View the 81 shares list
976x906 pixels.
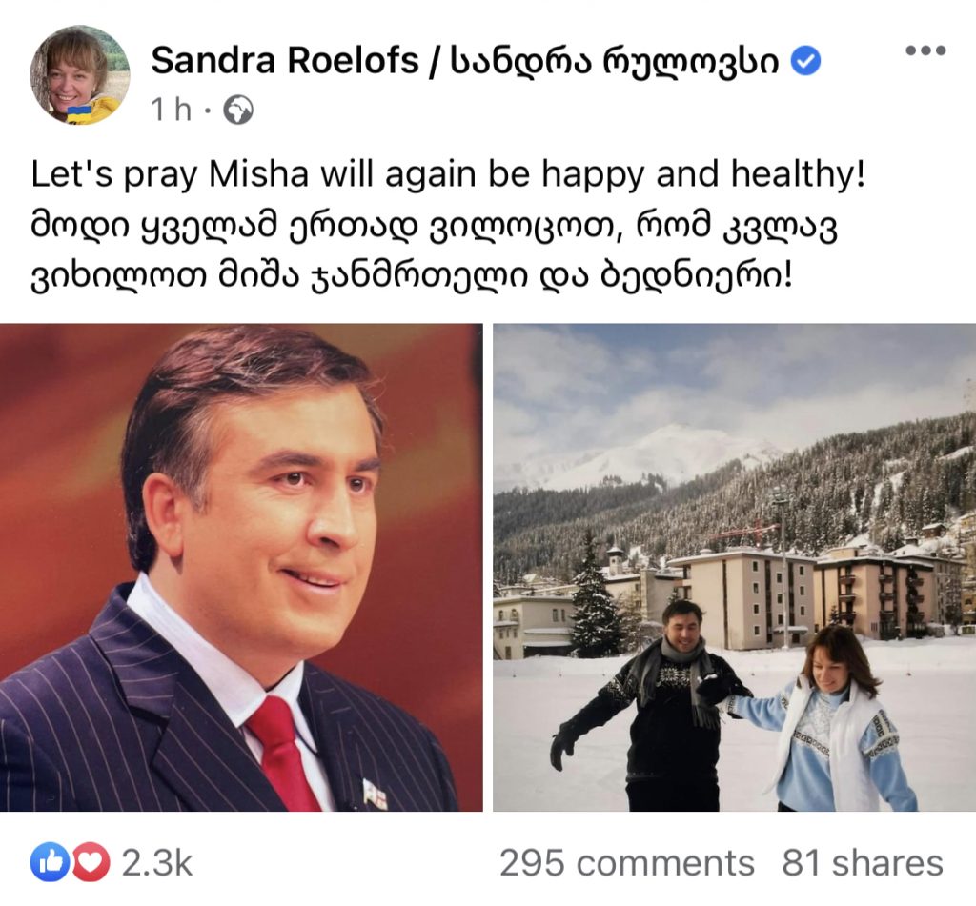(863, 863)
